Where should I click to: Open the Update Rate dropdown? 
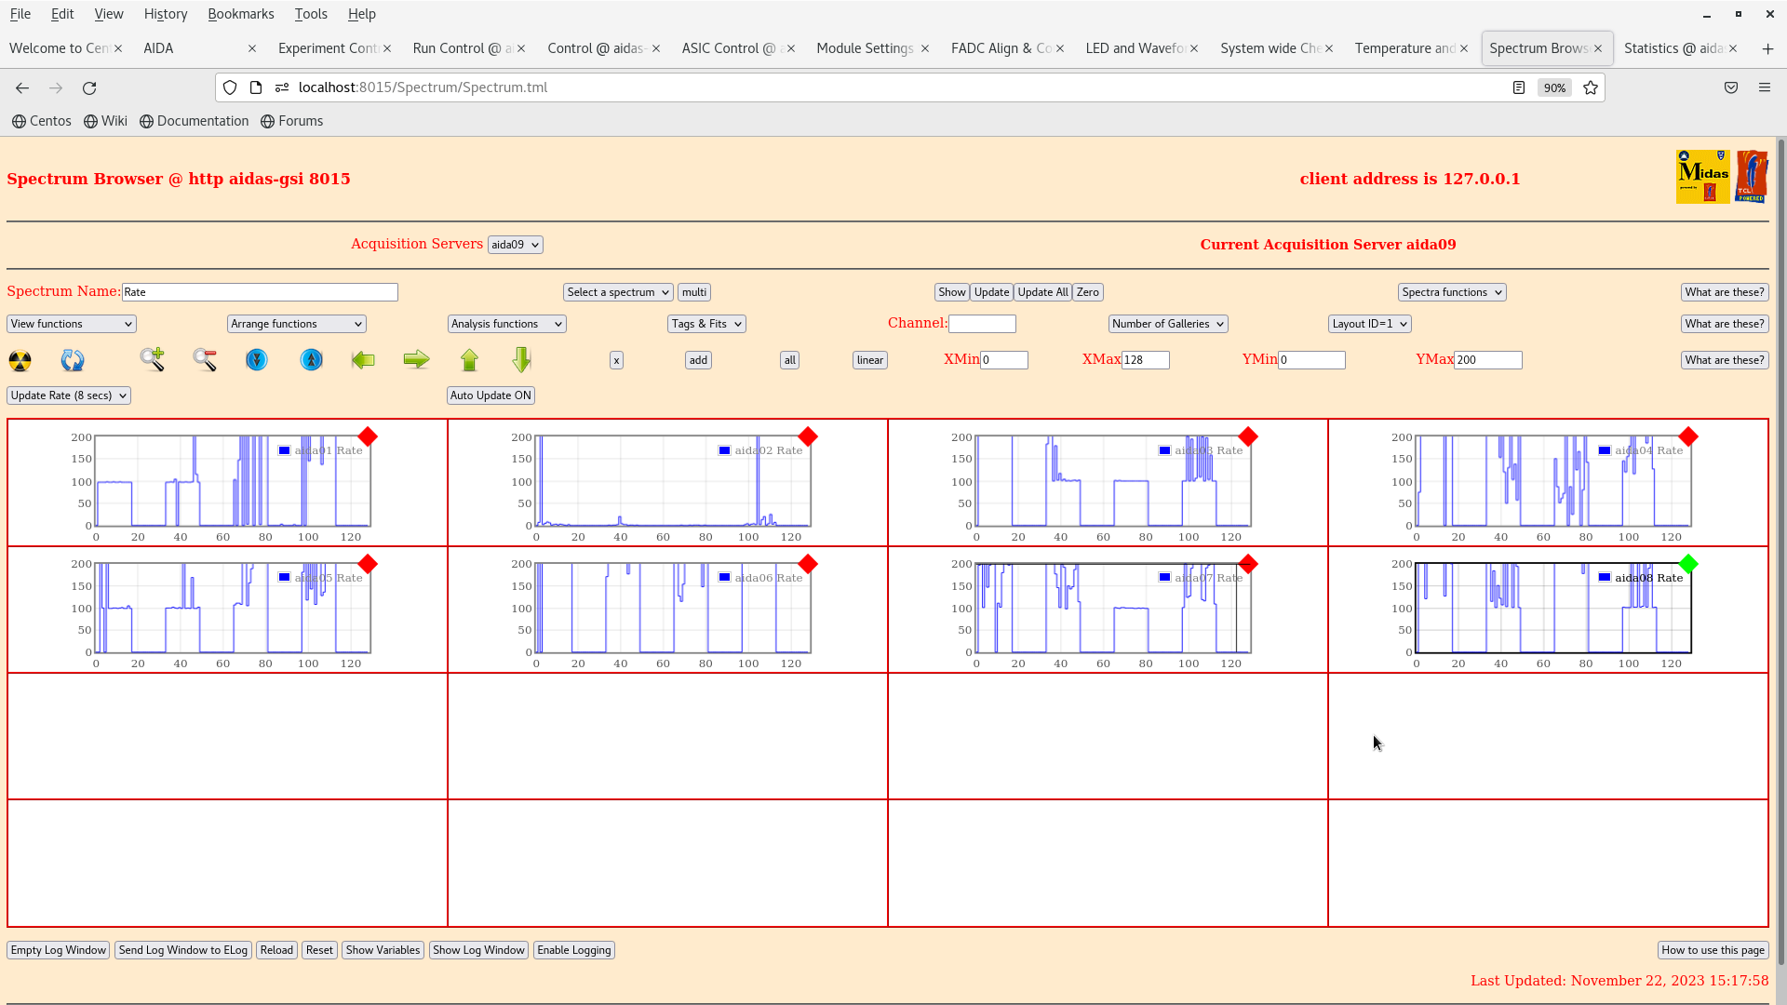[x=69, y=395]
